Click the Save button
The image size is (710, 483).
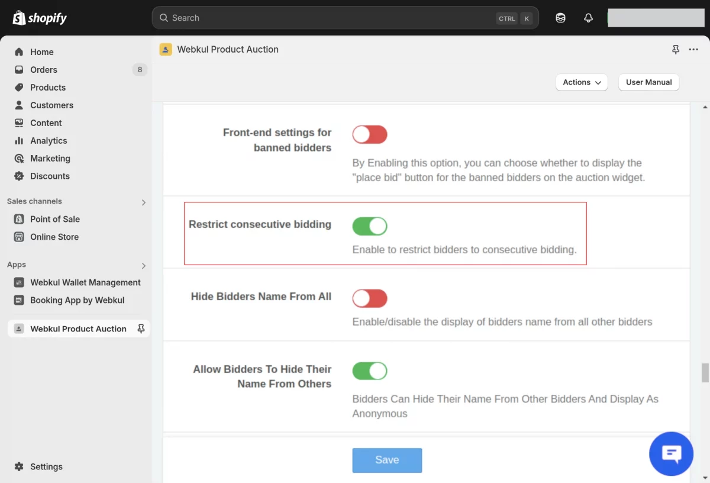(x=387, y=459)
